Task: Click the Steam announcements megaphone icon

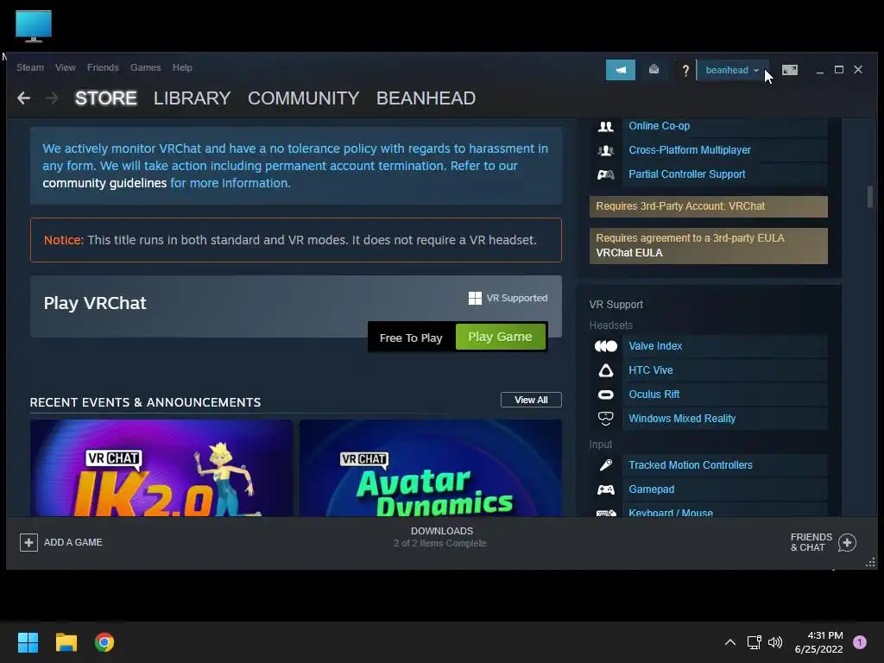Action: (x=620, y=70)
